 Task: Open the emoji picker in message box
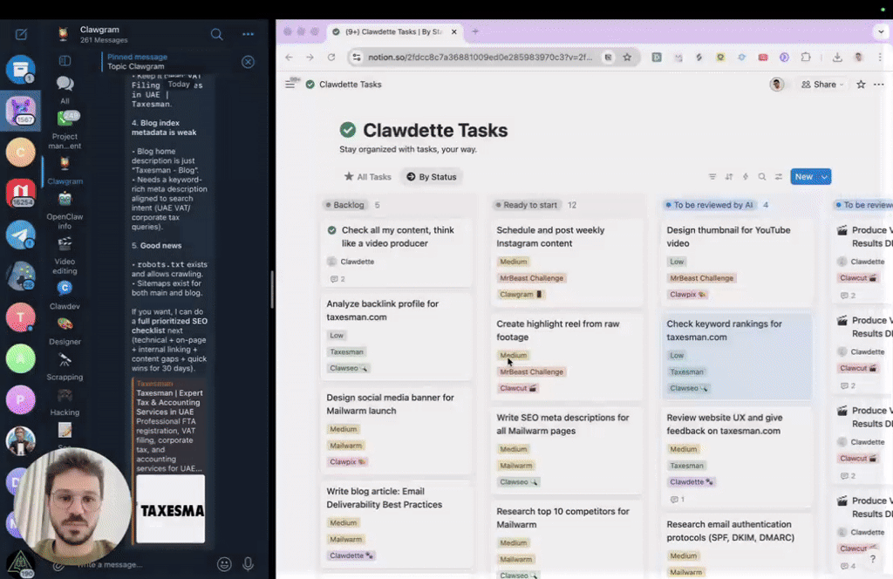coord(224,563)
